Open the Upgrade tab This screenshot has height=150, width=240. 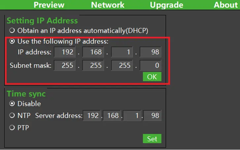click(x=166, y=5)
